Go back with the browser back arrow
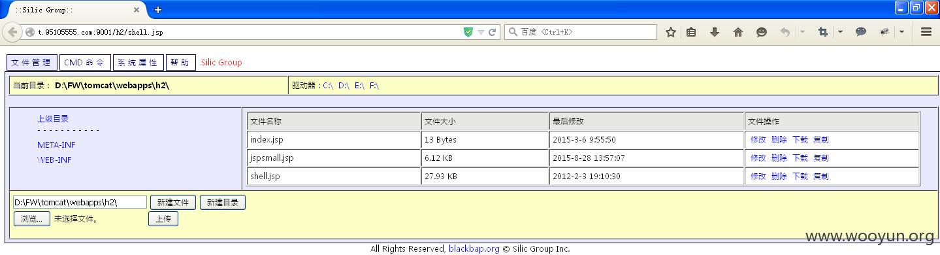Image resolution: width=940 pixels, height=255 pixels. coord(12,32)
